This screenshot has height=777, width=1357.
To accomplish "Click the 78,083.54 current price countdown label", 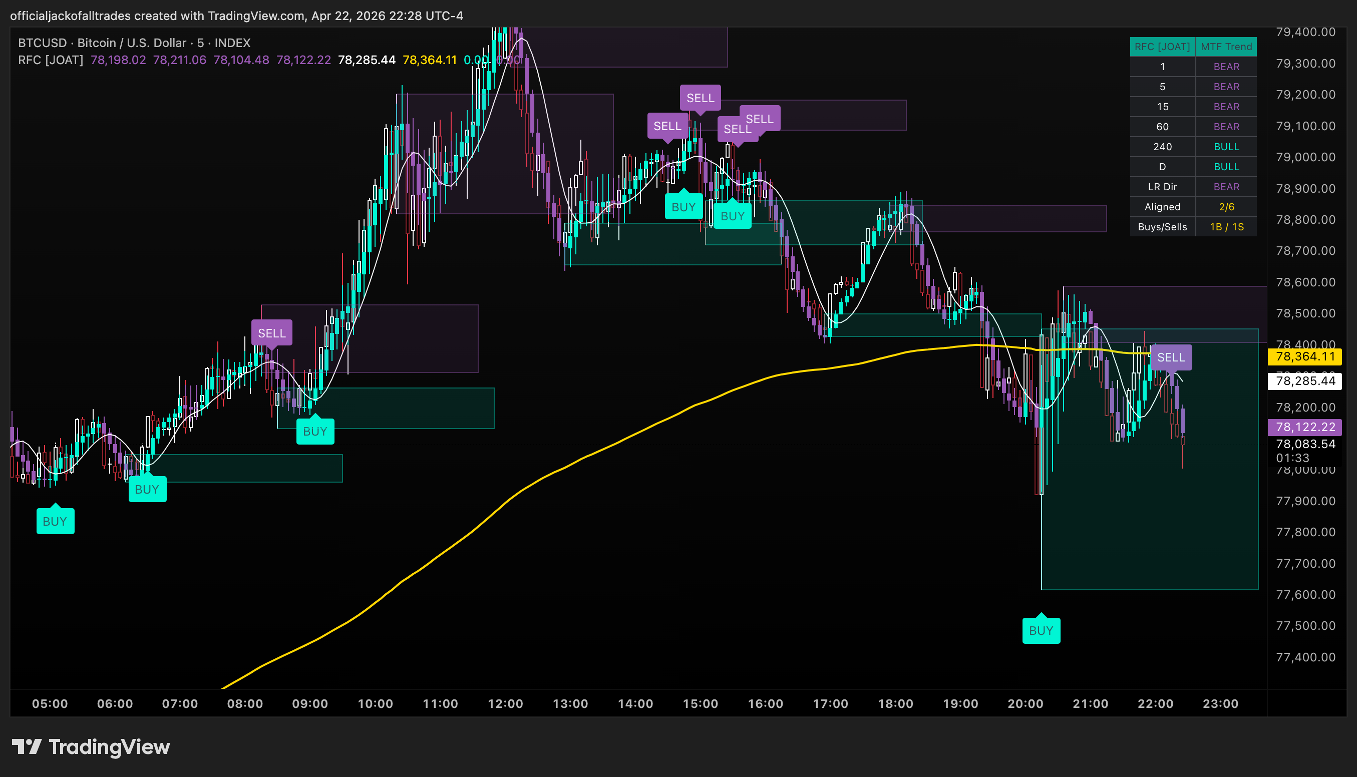I will point(1305,451).
